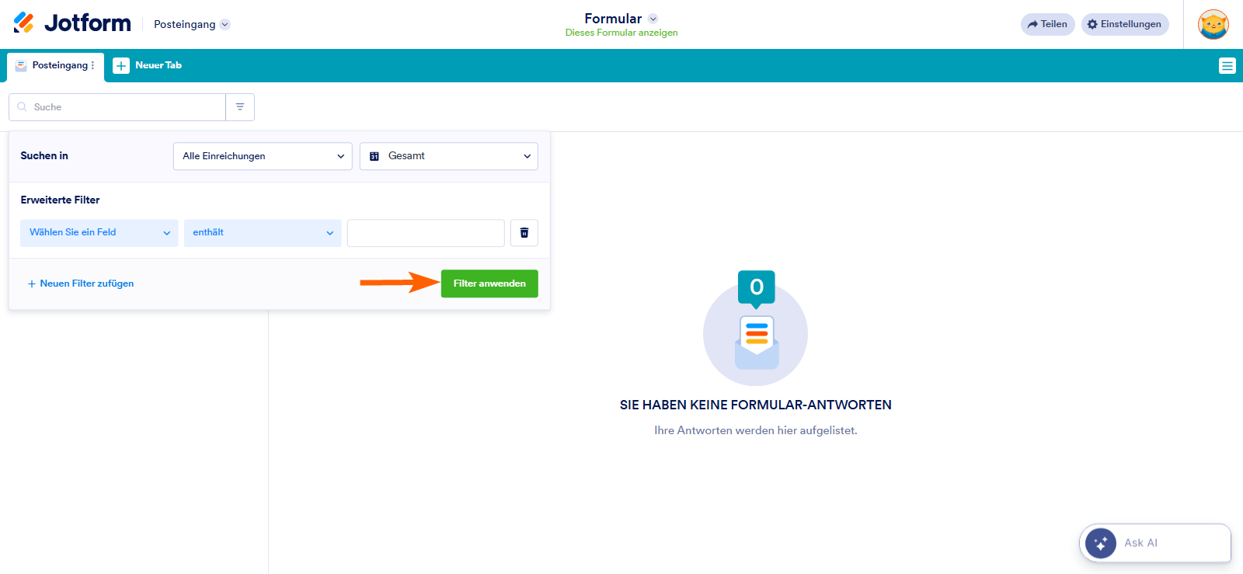The height and width of the screenshot is (574, 1243).
Task: Click the Jotform logo
Action: pos(72,23)
